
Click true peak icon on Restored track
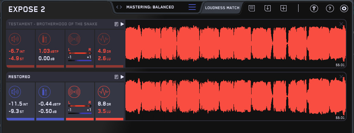click(x=45, y=92)
